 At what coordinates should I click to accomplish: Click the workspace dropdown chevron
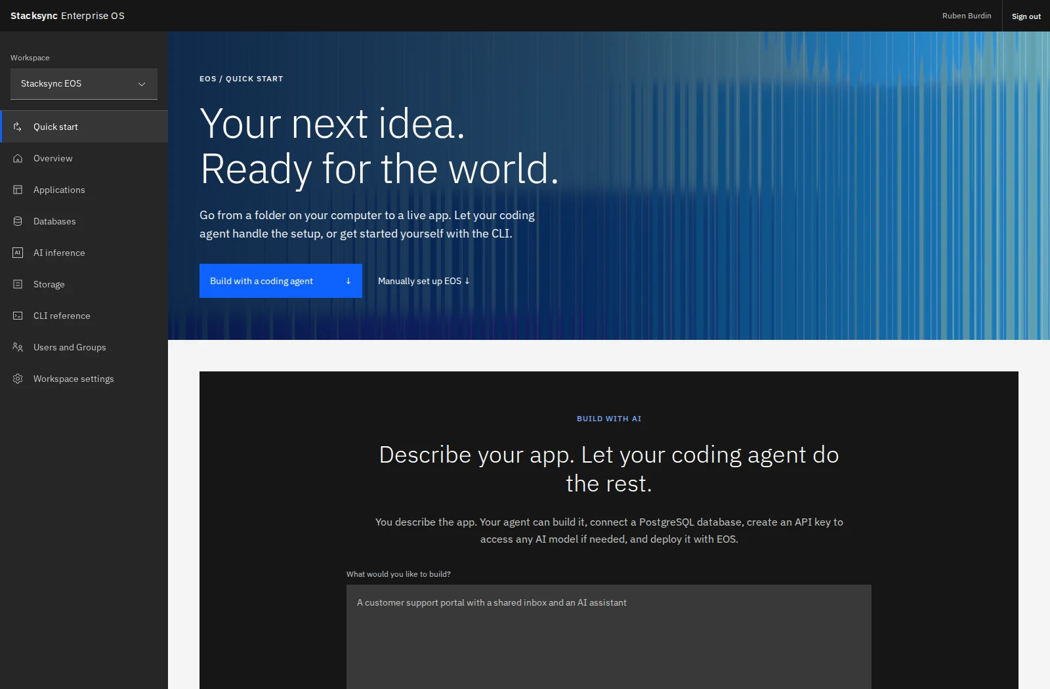142,84
